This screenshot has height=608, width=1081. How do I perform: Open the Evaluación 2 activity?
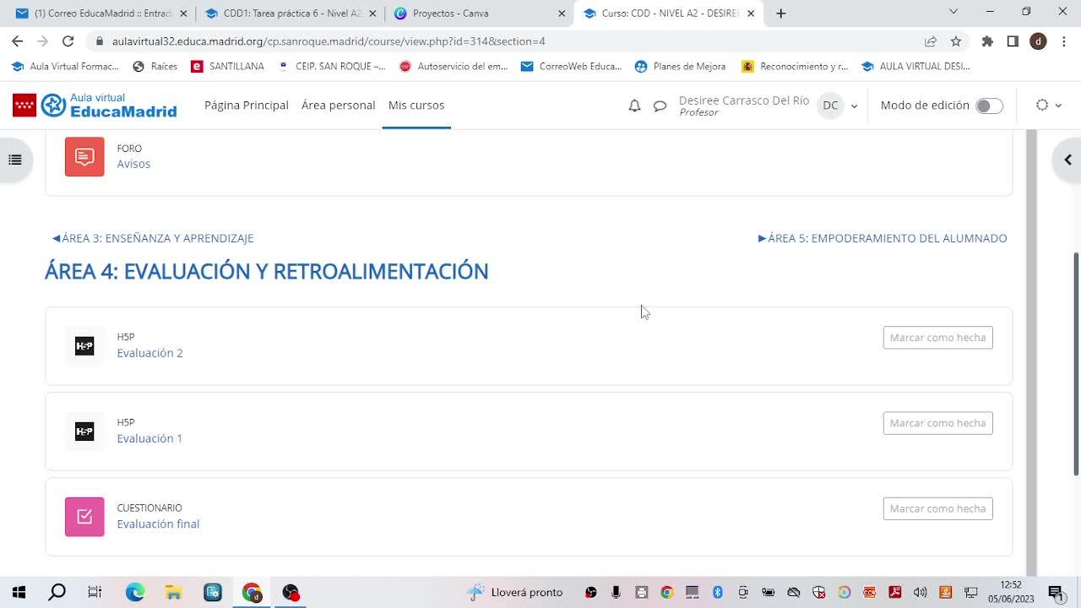pos(149,353)
